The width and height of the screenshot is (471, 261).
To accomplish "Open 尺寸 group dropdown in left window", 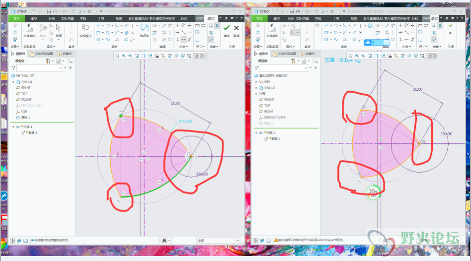I will [x=200, y=47].
